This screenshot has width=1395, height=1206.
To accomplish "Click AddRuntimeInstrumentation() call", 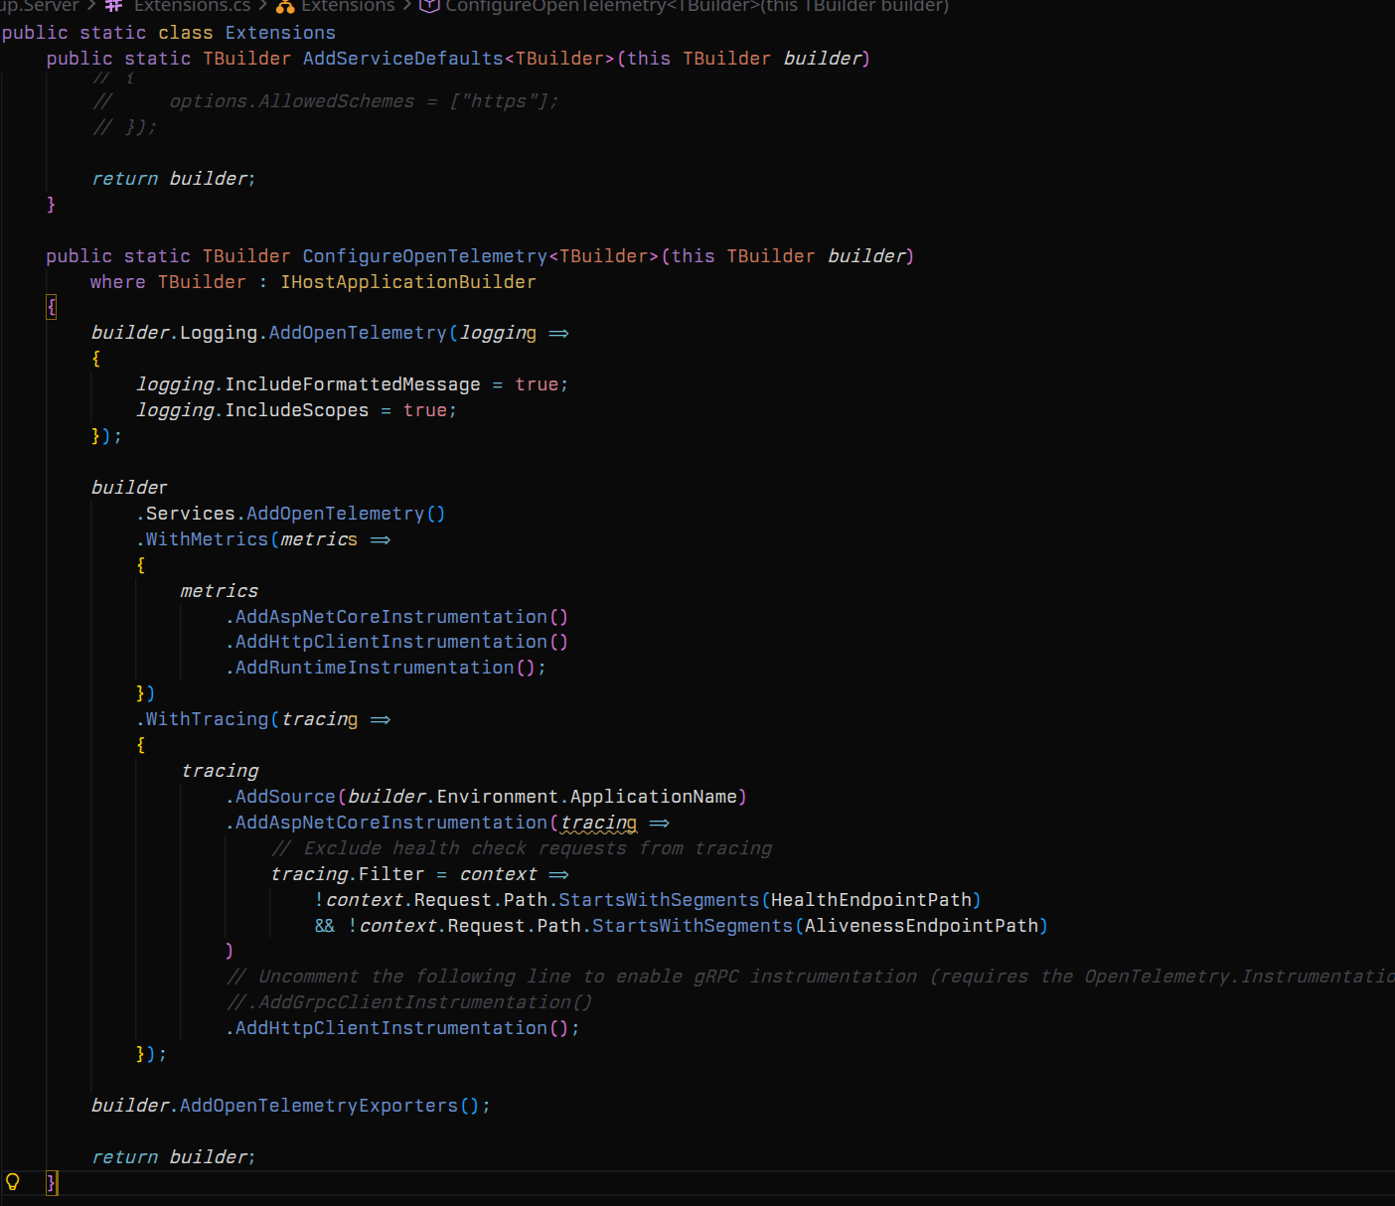I will (x=386, y=668).
